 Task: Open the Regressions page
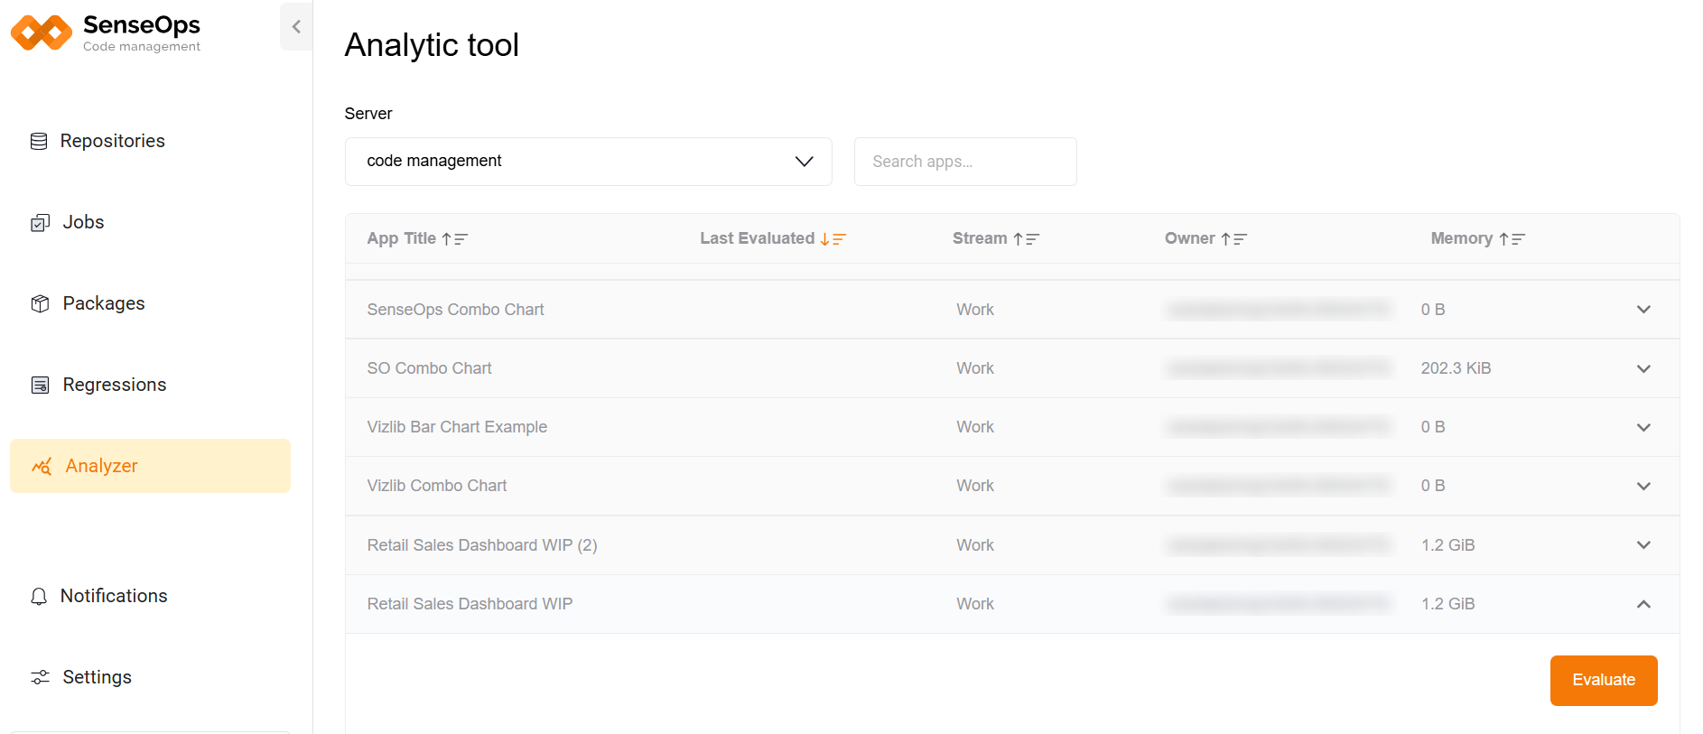coord(150,385)
